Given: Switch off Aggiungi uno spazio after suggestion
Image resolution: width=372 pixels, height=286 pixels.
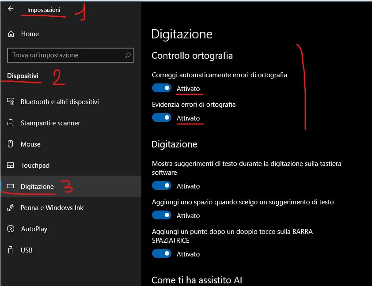Looking at the screenshot, I should click(161, 215).
